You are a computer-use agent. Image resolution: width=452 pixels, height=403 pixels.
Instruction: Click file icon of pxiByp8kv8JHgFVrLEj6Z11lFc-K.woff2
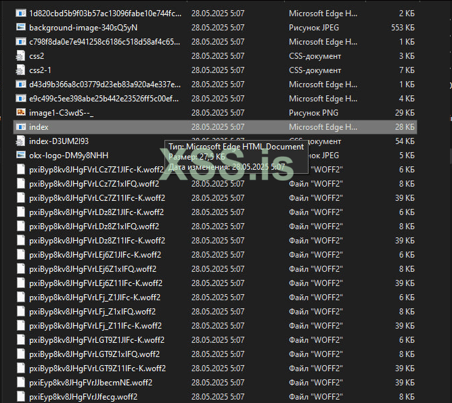click(x=21, y=283)
